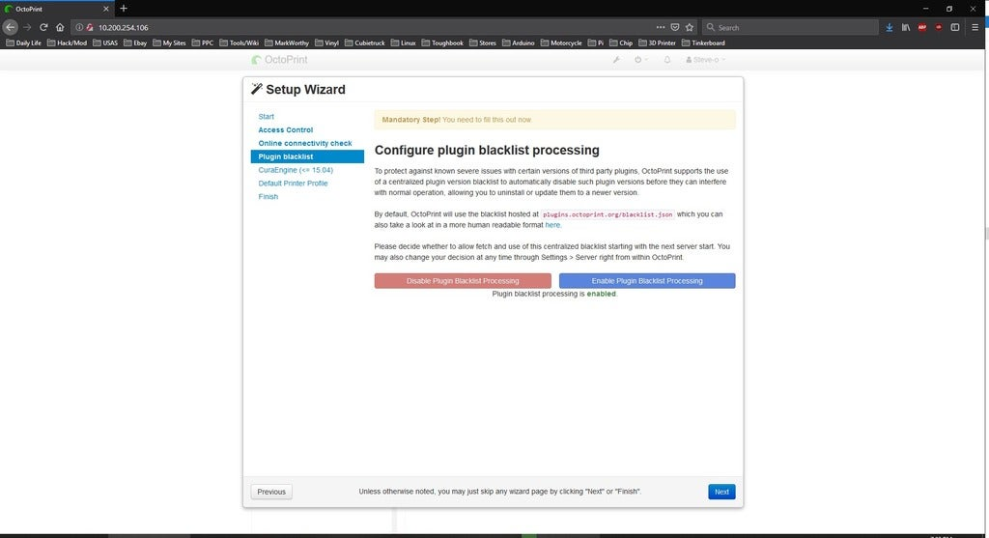This screenshot has width=989, height=538.
Task: Go to CuraEngine (<= 15.04) step
Action: 296,170
